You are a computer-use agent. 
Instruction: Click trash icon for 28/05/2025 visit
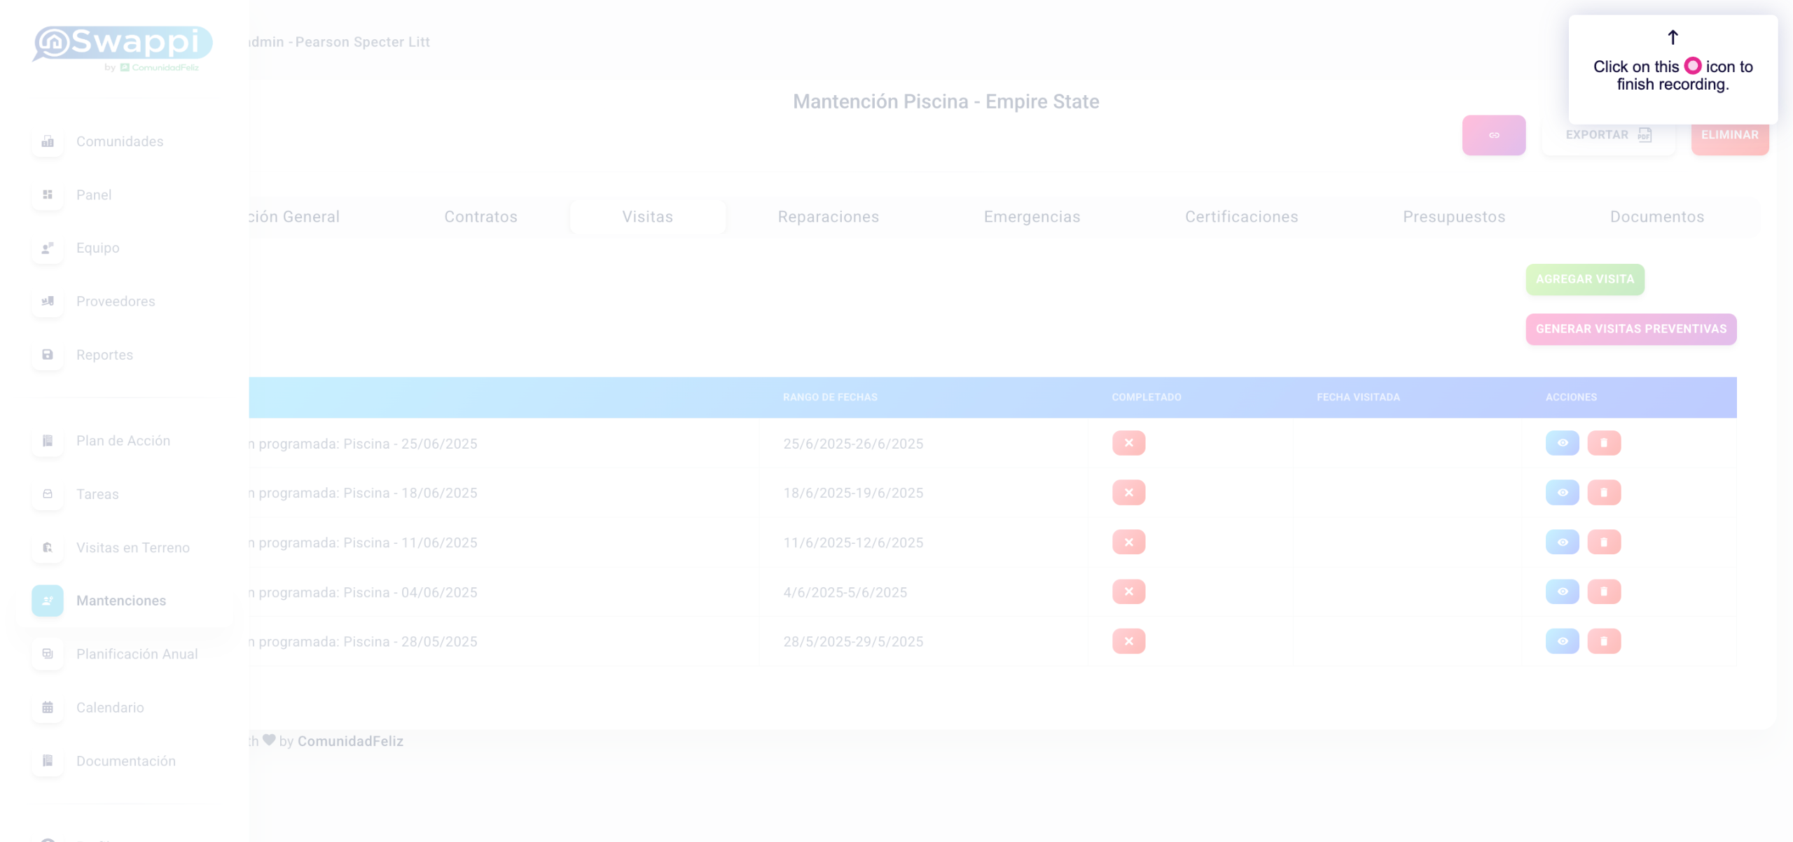1604,641
